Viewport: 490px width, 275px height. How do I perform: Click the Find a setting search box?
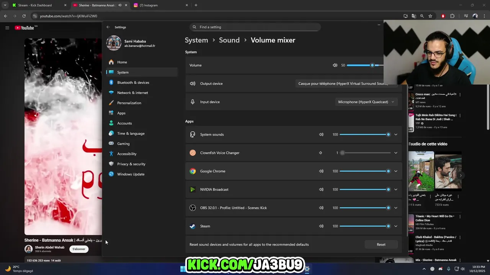(255, 27)
